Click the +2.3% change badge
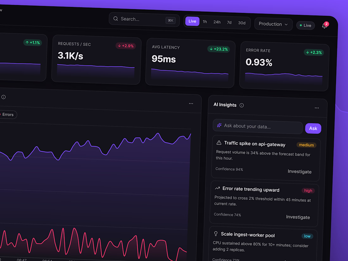Image resolution: width=348 pixels, height=261 pixels. pos(314,53)
